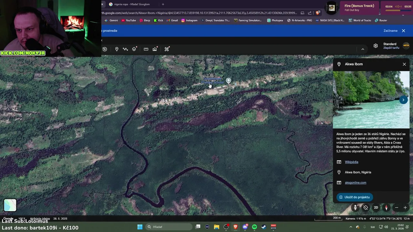Screen dimensions: 413x232
Task: Select the draw path or polygon tool
Action: pyautogui.click(x=126, y=49)
